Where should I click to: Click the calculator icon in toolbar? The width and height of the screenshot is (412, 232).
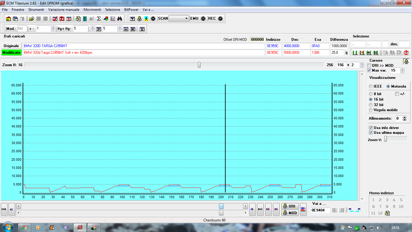pyautogui.click(x=85, y=19)
